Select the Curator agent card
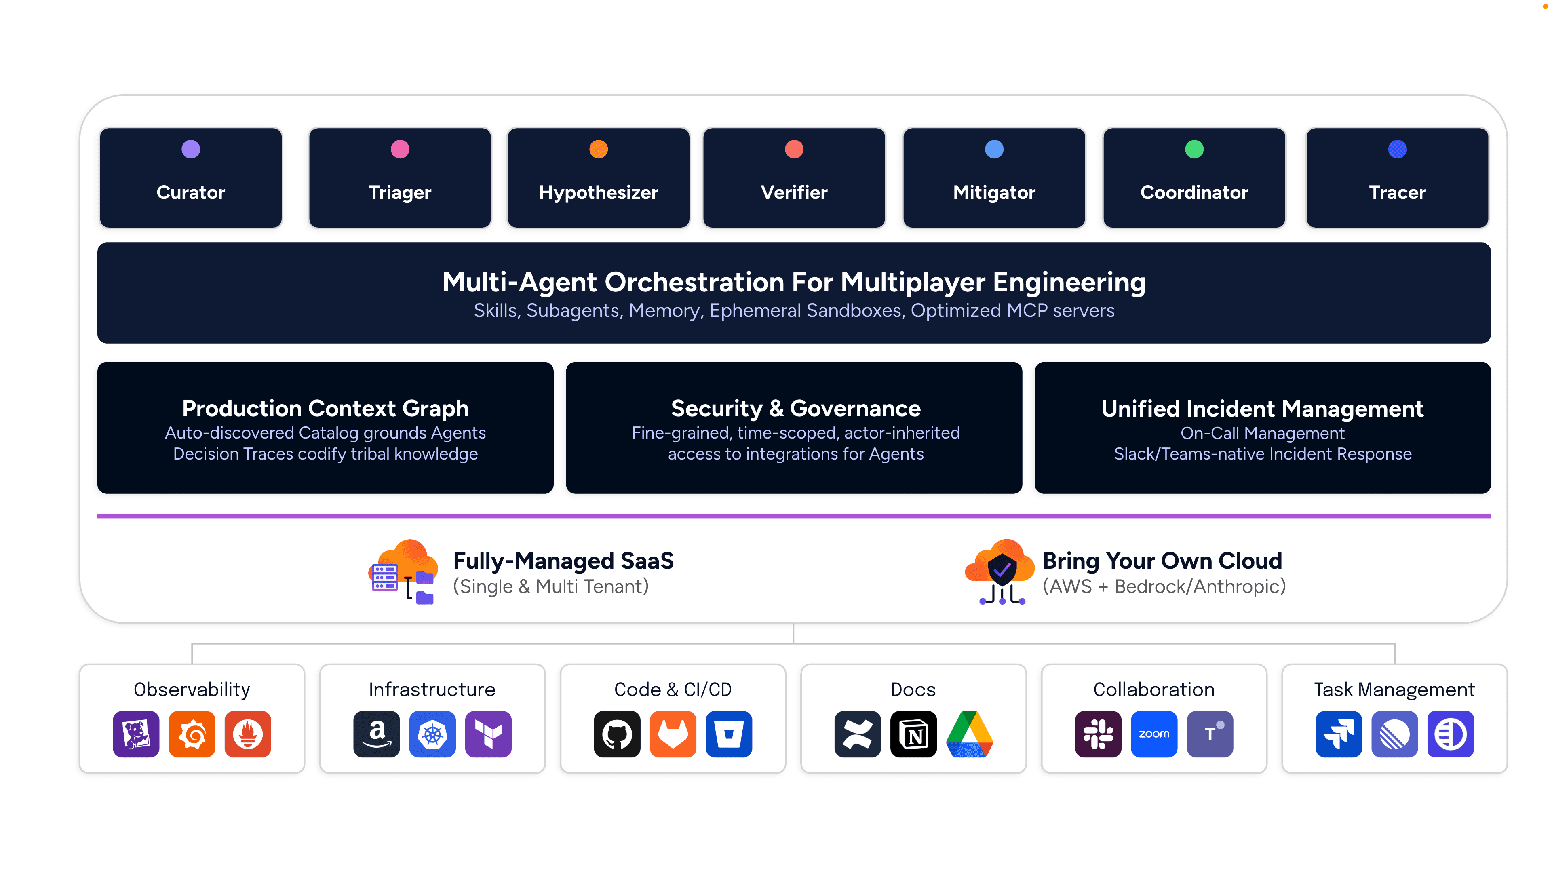The image size is (1552, 873). click(x=190, y=178)
